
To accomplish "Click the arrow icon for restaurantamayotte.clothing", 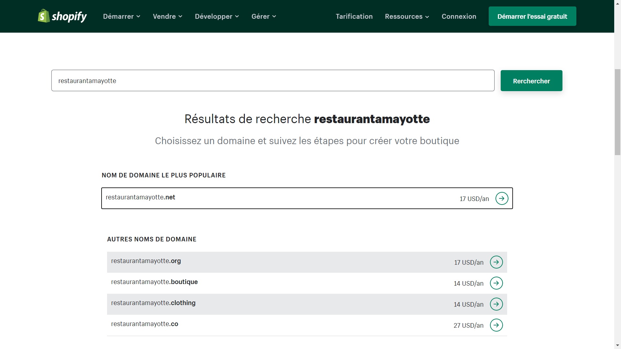I will [496, 304].
